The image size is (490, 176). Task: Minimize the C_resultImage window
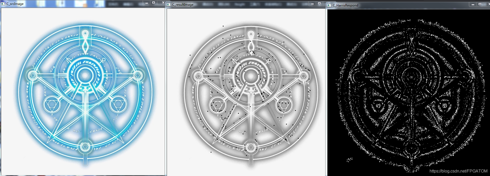point(312,4)
